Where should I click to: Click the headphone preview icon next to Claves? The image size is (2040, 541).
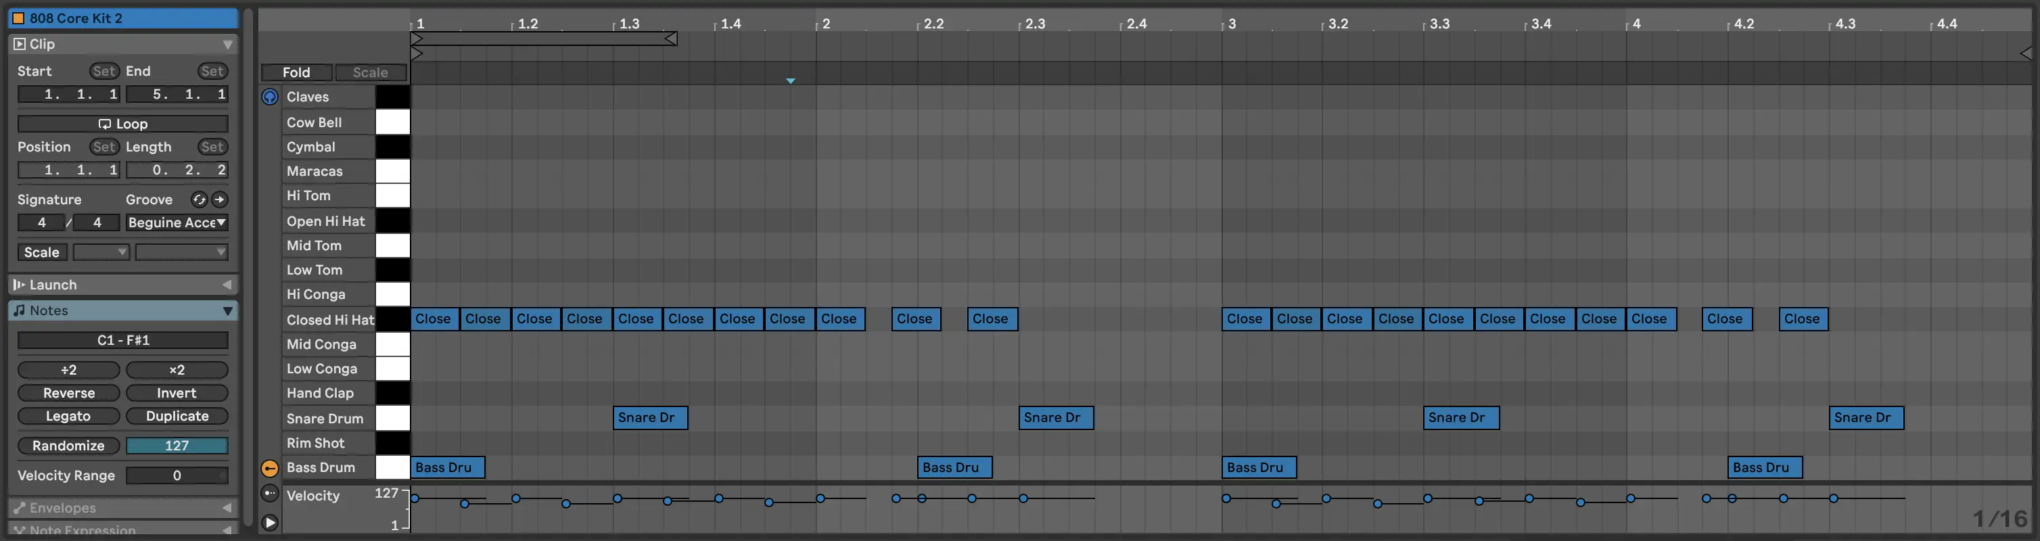click(x=270, y=97)
